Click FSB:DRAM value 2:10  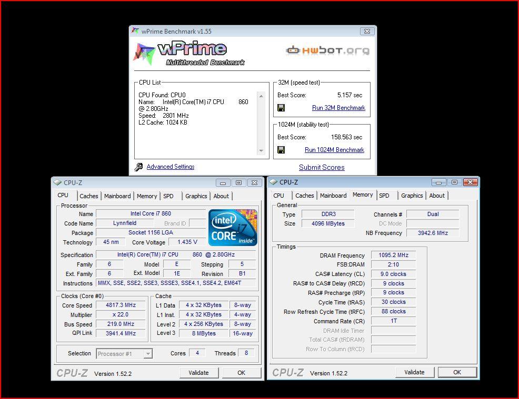tap(394, 264)
